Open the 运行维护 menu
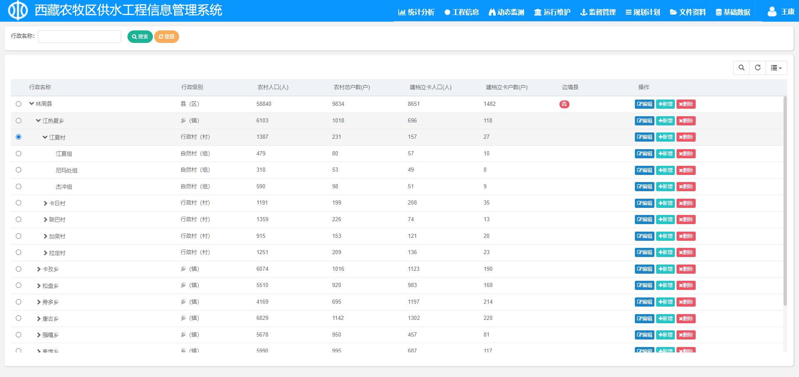The height and width of the screenshot is (377, 799). (x=552, y=12)
